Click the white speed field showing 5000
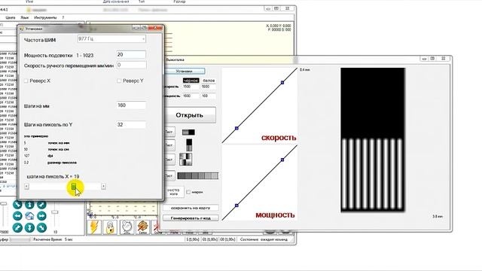This screenshot has height=271, width=482. (209, 87)
